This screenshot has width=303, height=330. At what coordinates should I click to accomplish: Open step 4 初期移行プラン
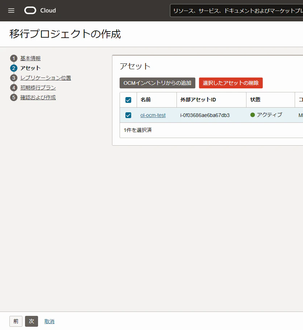(x=38, y=88)
